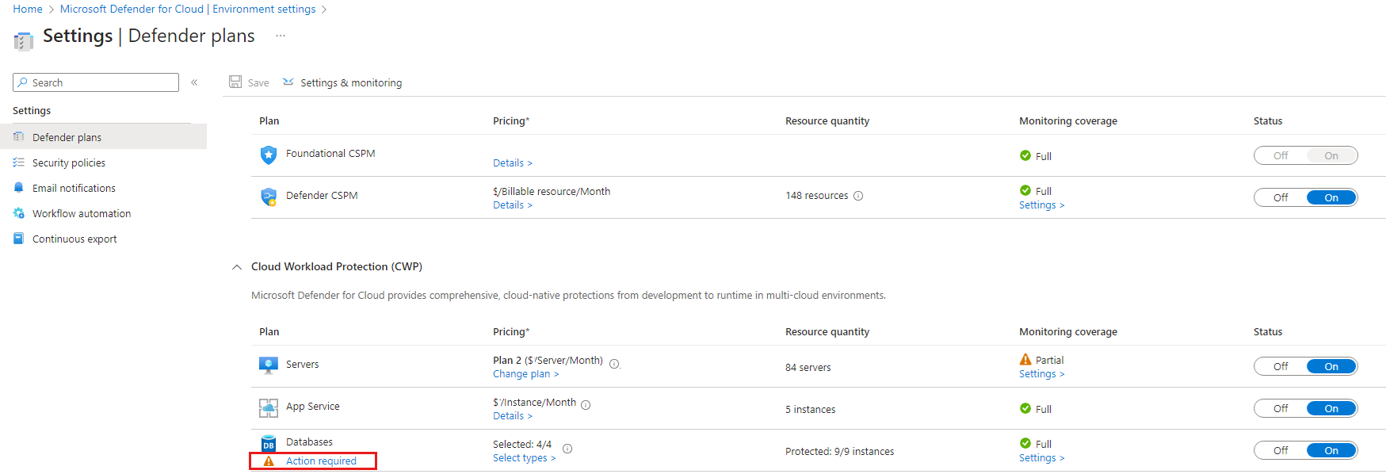1386x474 pixels.
Task: Click the Email notifications bell icon
Action: tap(19, 187)
